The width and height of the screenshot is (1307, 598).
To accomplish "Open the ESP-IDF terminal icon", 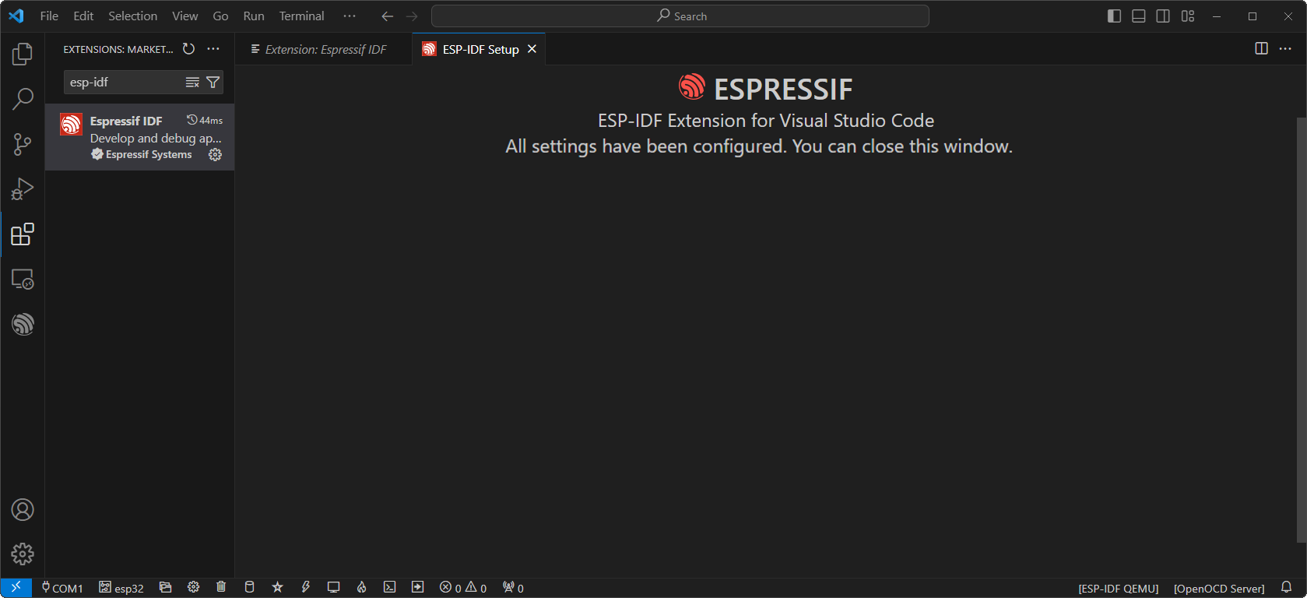I will tap(389, 588).
